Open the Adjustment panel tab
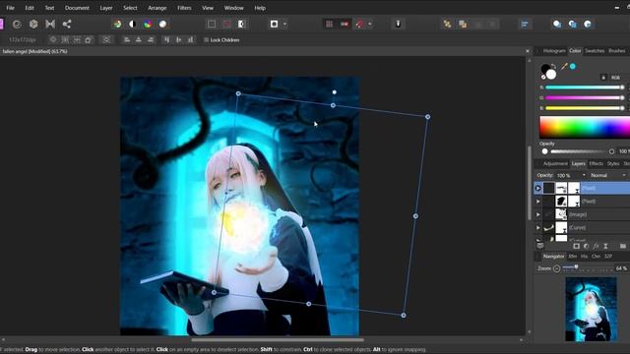The width and height of the screenshot is (630, 354). coord(555,164)
